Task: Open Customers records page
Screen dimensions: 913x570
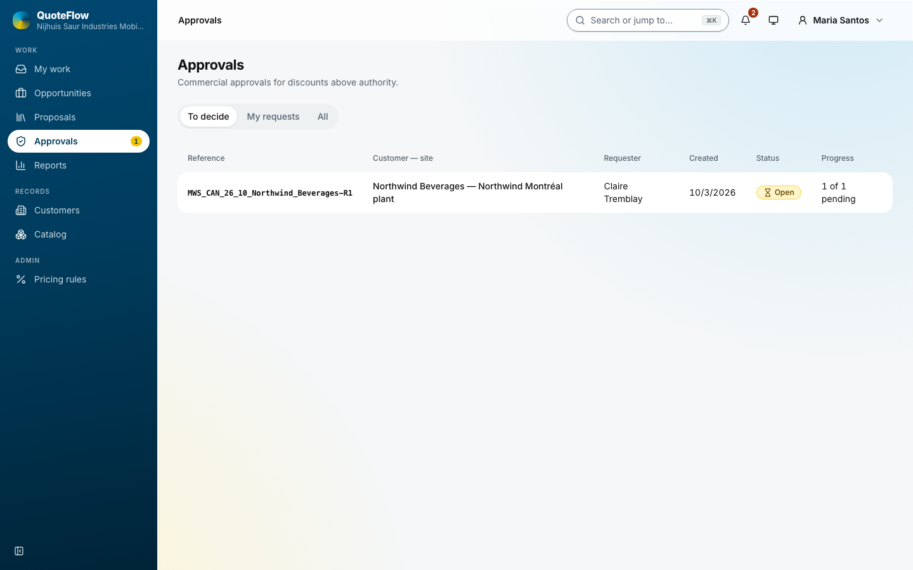Action: [79, 210]
